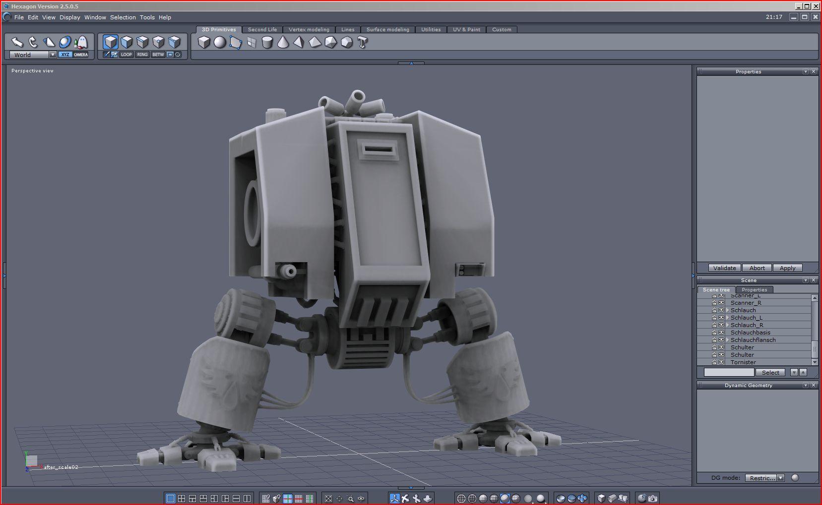This screenshot has height=505, width=822.
Task: Open the World coordinate dropdown
Action: click(x=53, y=55)
